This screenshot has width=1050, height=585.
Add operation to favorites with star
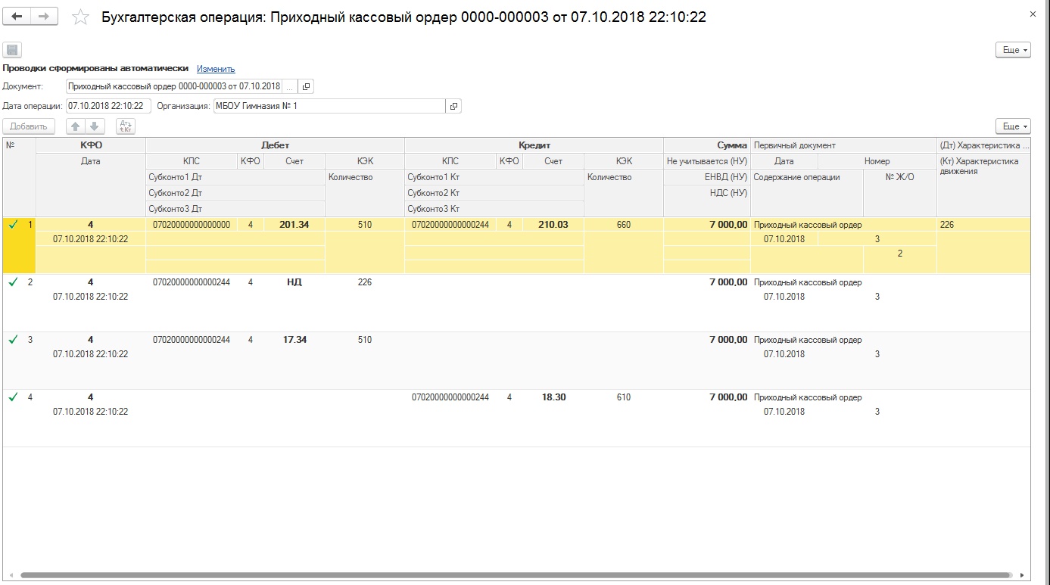80,17
